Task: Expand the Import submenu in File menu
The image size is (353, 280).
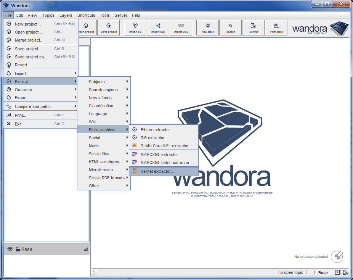Action: click(41, 74)
